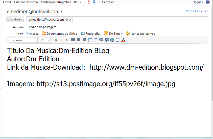Click the text 'Imagem: http://s13.postimage.org/lf55pv26f/image.jpg'

click(91, 84)
